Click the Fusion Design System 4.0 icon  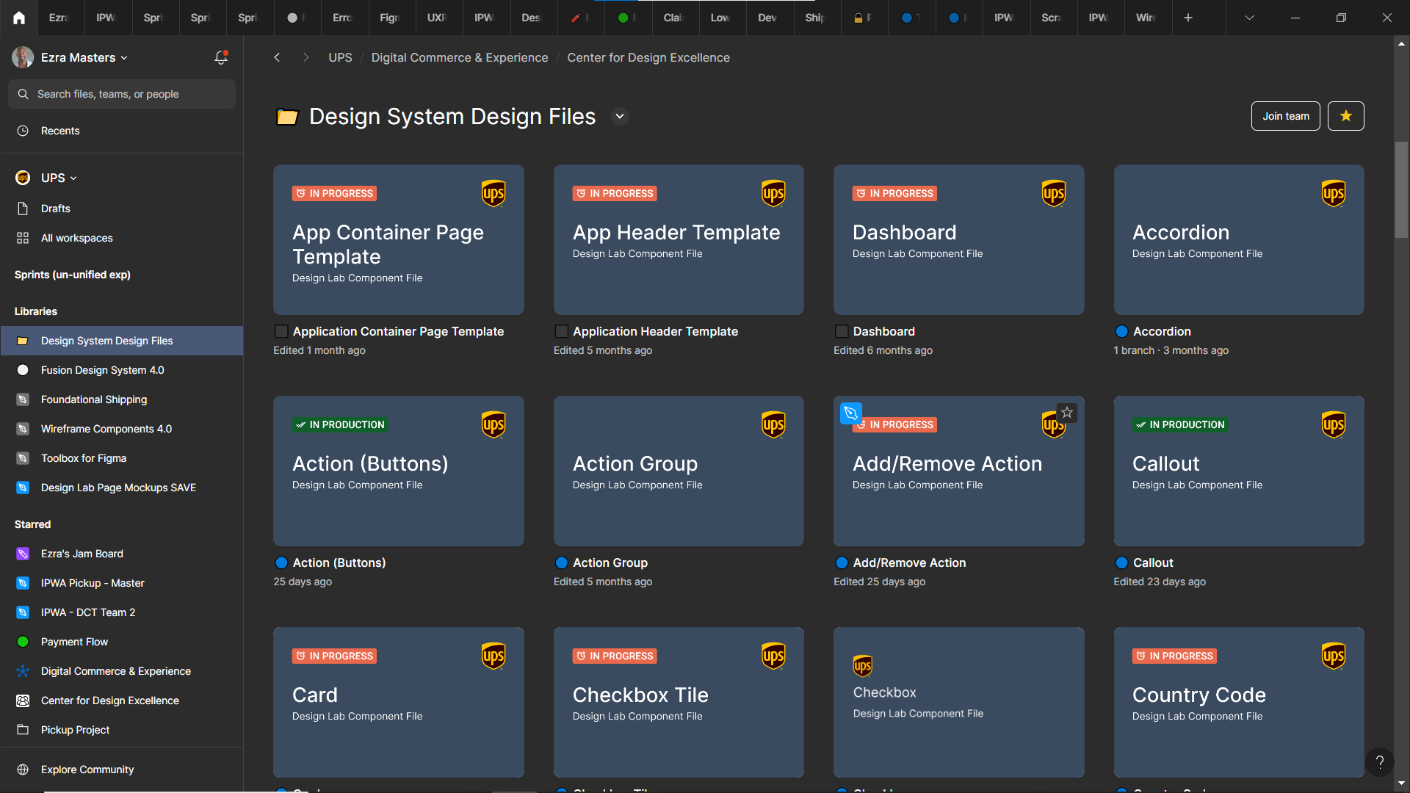coord(23,370)
